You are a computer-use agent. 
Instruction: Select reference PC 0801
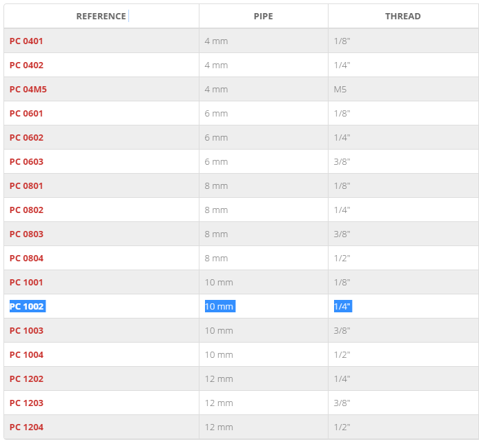click(26, 185)
